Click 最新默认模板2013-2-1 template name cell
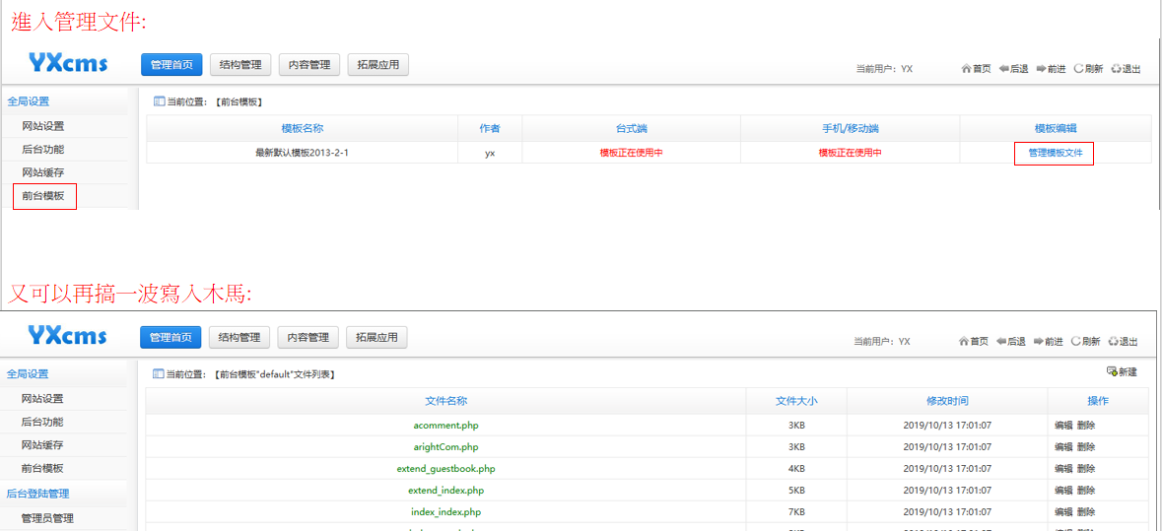1162x531 pixels. [302, 153]
